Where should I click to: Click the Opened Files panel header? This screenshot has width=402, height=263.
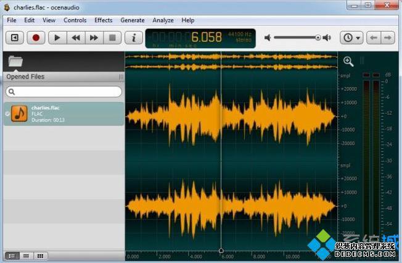[64, 77]
